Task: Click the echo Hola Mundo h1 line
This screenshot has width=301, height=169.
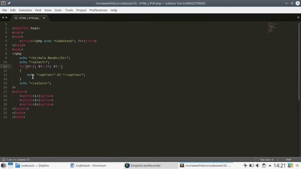Action: (x=45, y=58)
